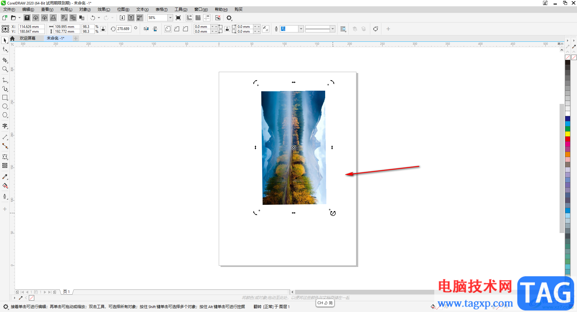The height and width of the screenshot is (312, 577).
Task: Select the Artistic Media tool
Action: pos(5,89)
